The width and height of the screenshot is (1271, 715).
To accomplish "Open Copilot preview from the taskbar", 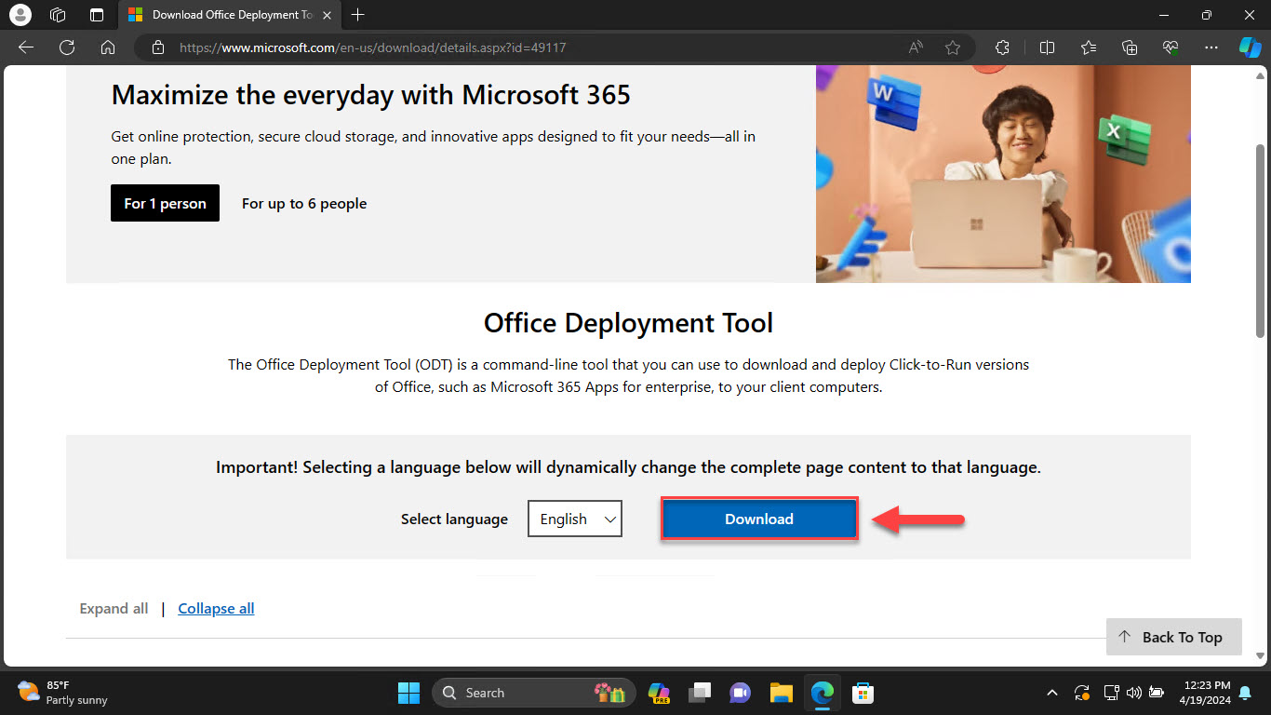I will (x=659, y=693).
